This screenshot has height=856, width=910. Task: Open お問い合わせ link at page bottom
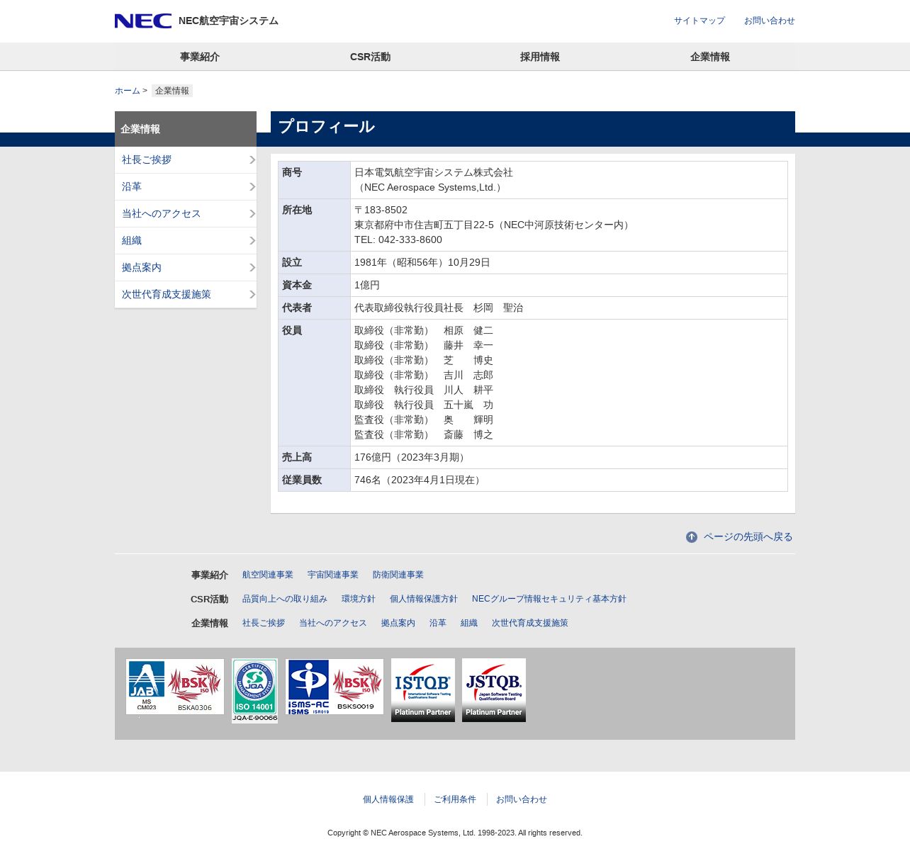click(522, 799)
